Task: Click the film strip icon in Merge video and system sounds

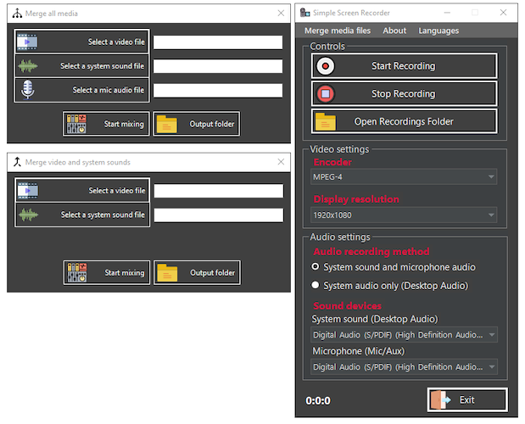Action: (28, 191)
